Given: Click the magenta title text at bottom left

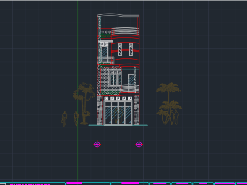Looking at the screenshot, I should point(30,184).
